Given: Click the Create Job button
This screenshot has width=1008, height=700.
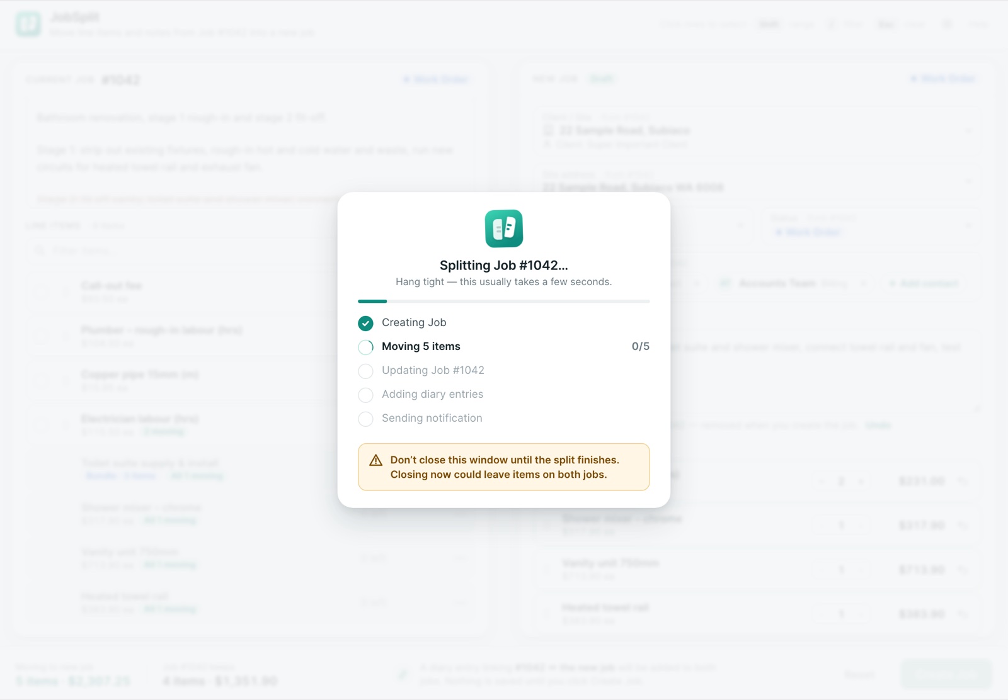Looking at the screenshot, I should pos(946,674).
